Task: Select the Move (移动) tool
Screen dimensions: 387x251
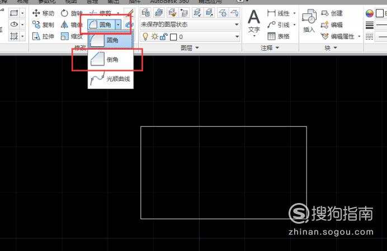Action: (43, 13)
